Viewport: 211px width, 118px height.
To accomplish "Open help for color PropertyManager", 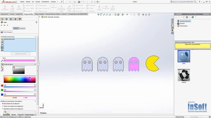I will click(36, 22).
